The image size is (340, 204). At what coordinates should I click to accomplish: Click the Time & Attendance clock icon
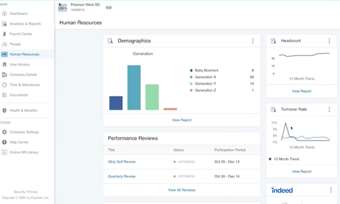pos(4,85)
